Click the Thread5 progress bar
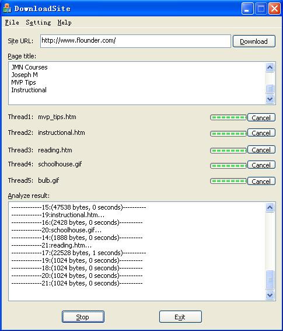 pyautogui.click(x=228, y=181)
